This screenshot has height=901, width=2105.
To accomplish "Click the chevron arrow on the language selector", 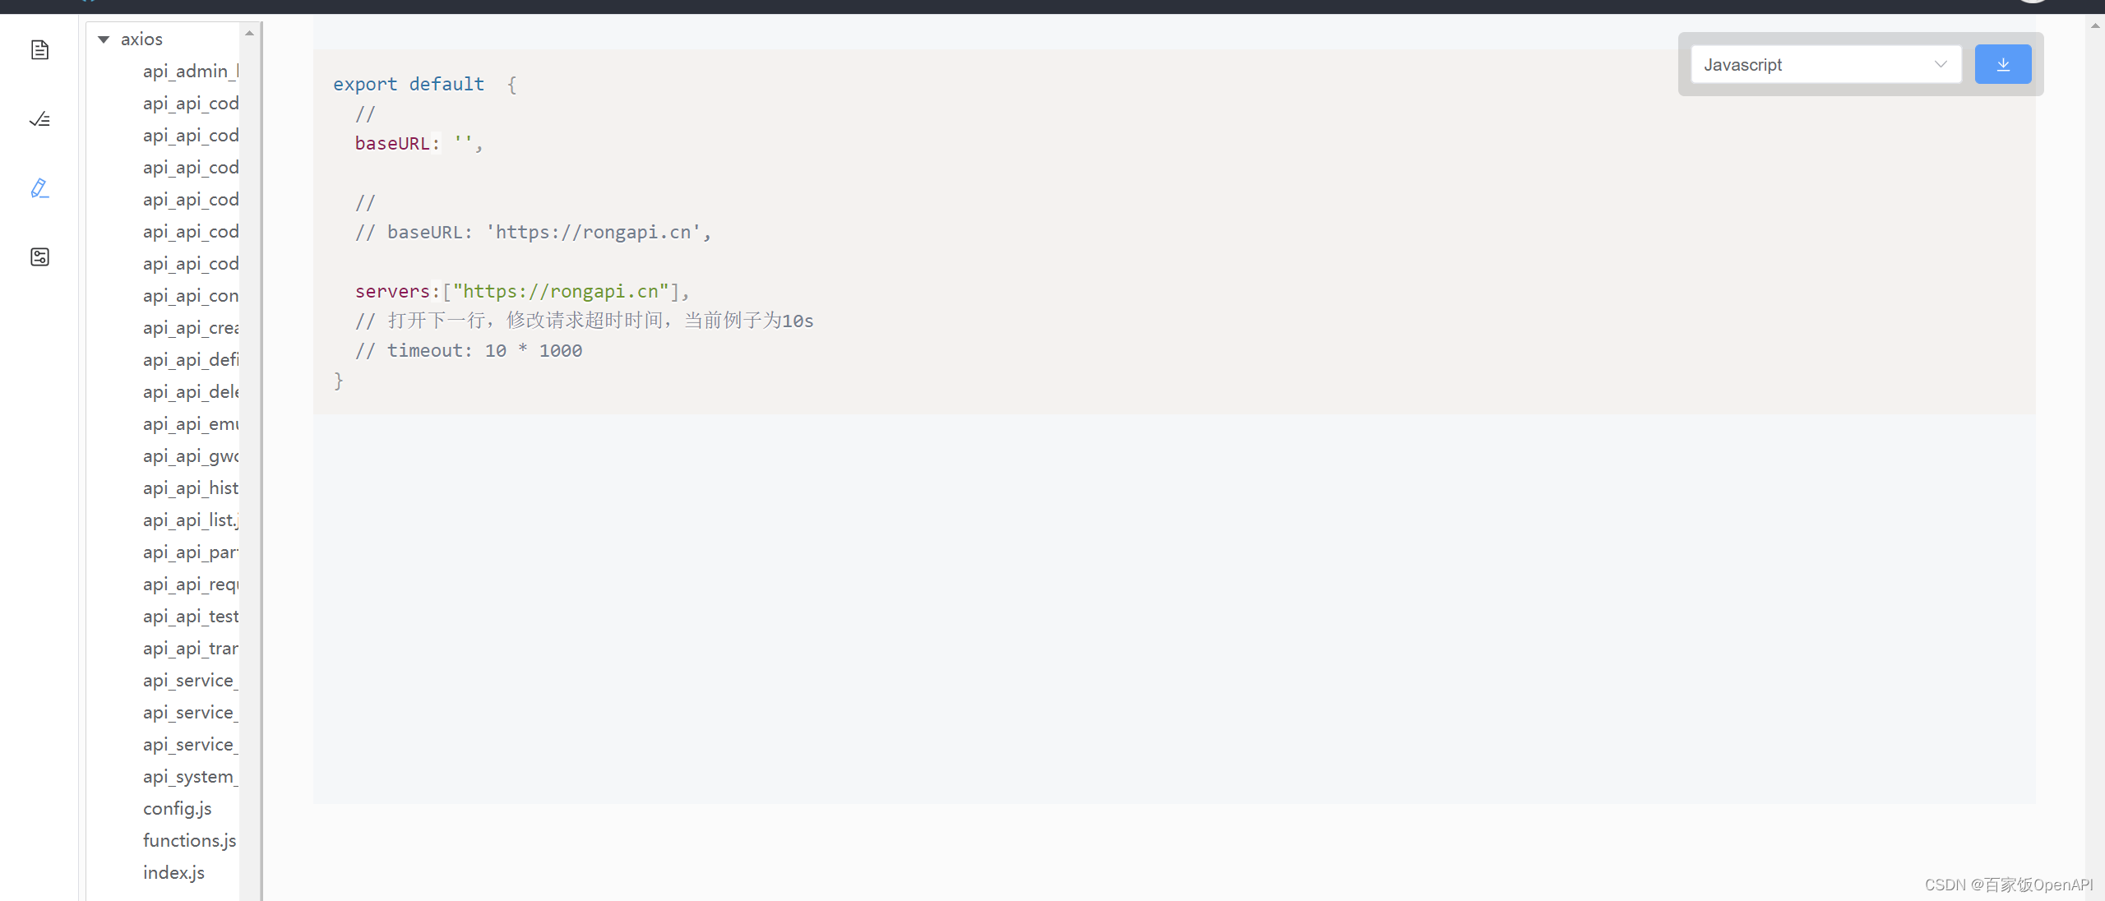I will pyautogui.click(x=1941, y=64).
